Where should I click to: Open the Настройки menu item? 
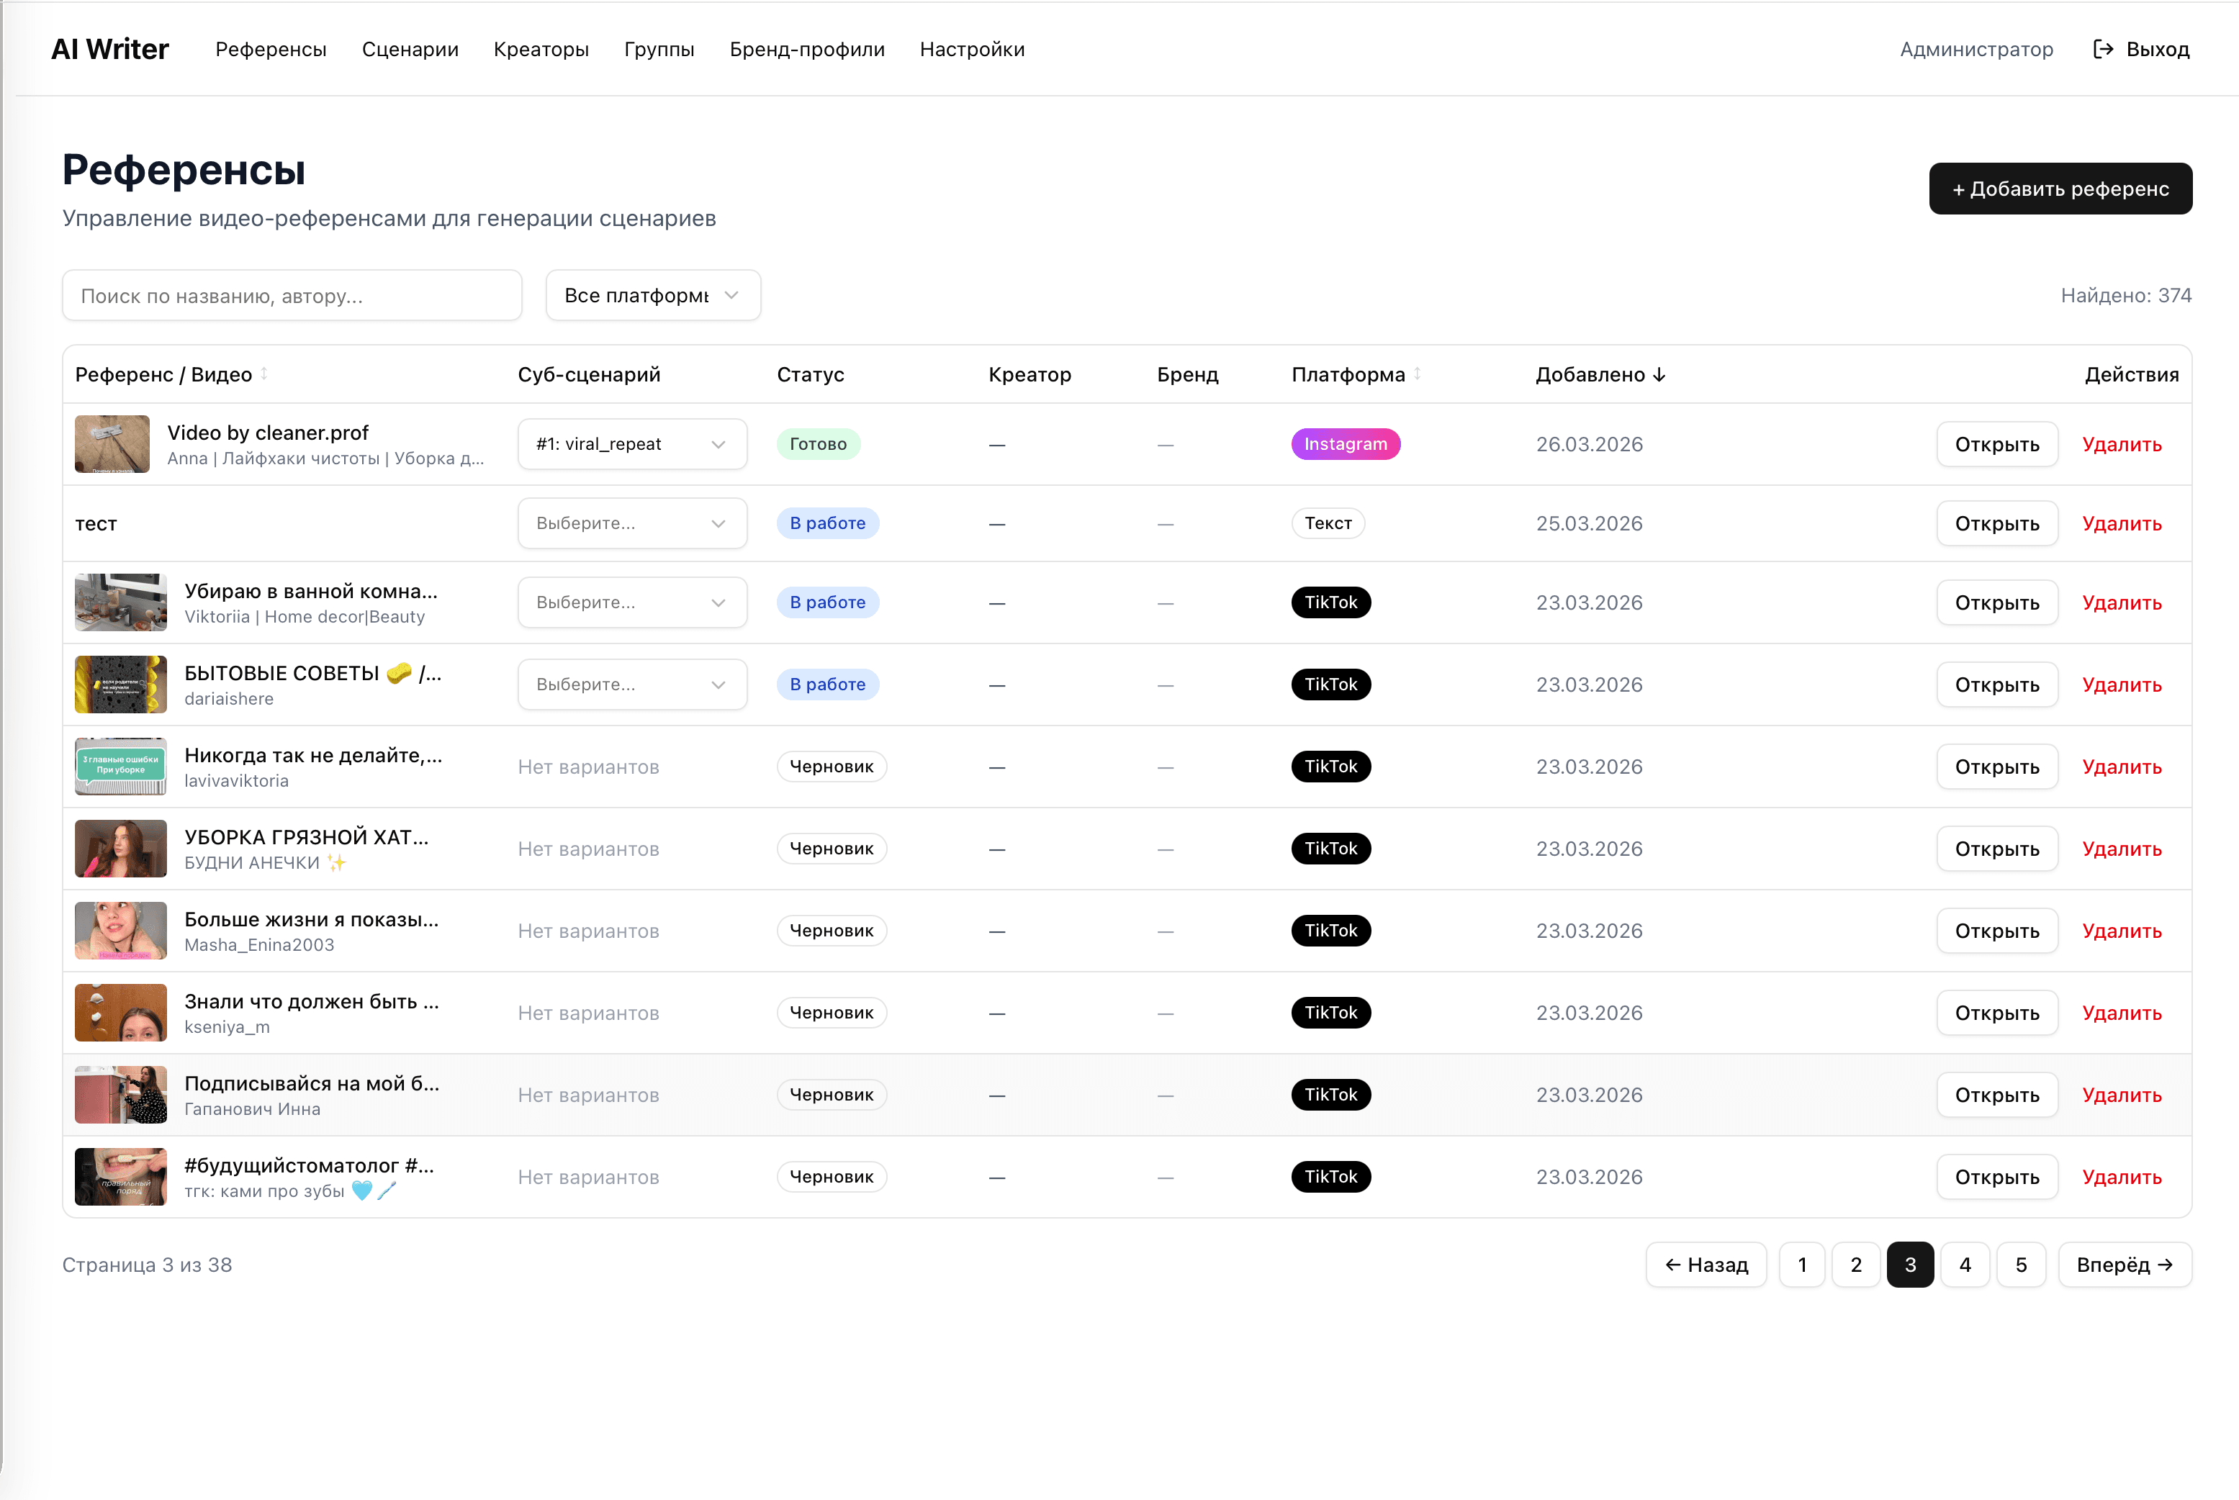[x=972, y=49]
